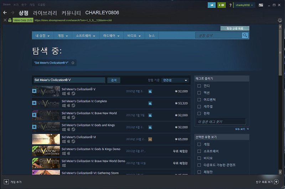Open the Civilization VI thumbnail image

(46, 139)
